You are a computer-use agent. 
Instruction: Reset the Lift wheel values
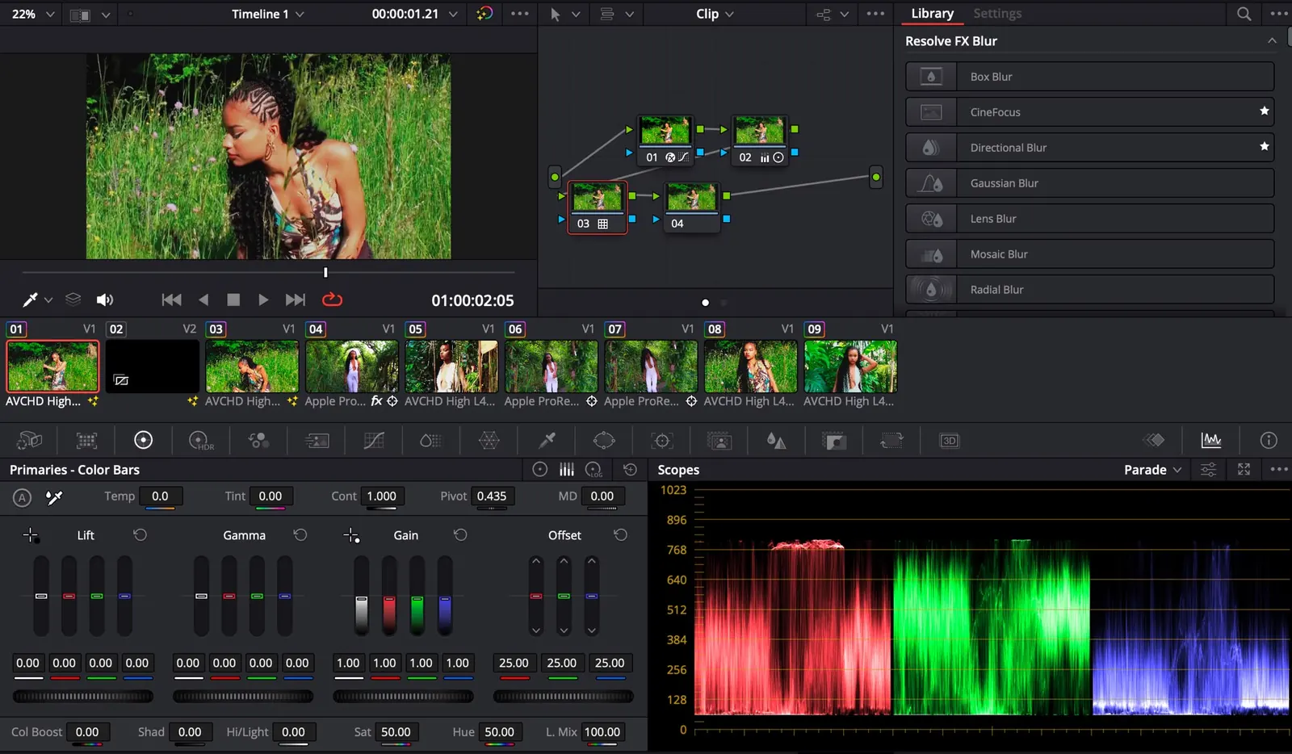pyautogui.click(x=140, y=535)
